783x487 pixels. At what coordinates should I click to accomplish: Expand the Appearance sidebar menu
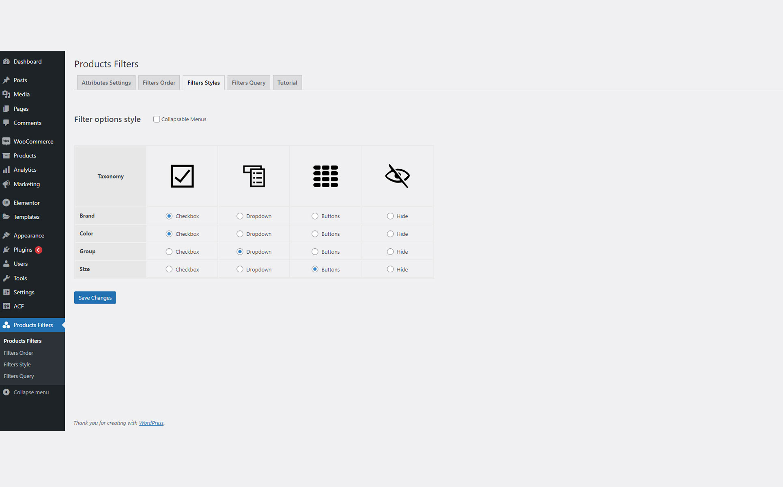coord(28,235)
